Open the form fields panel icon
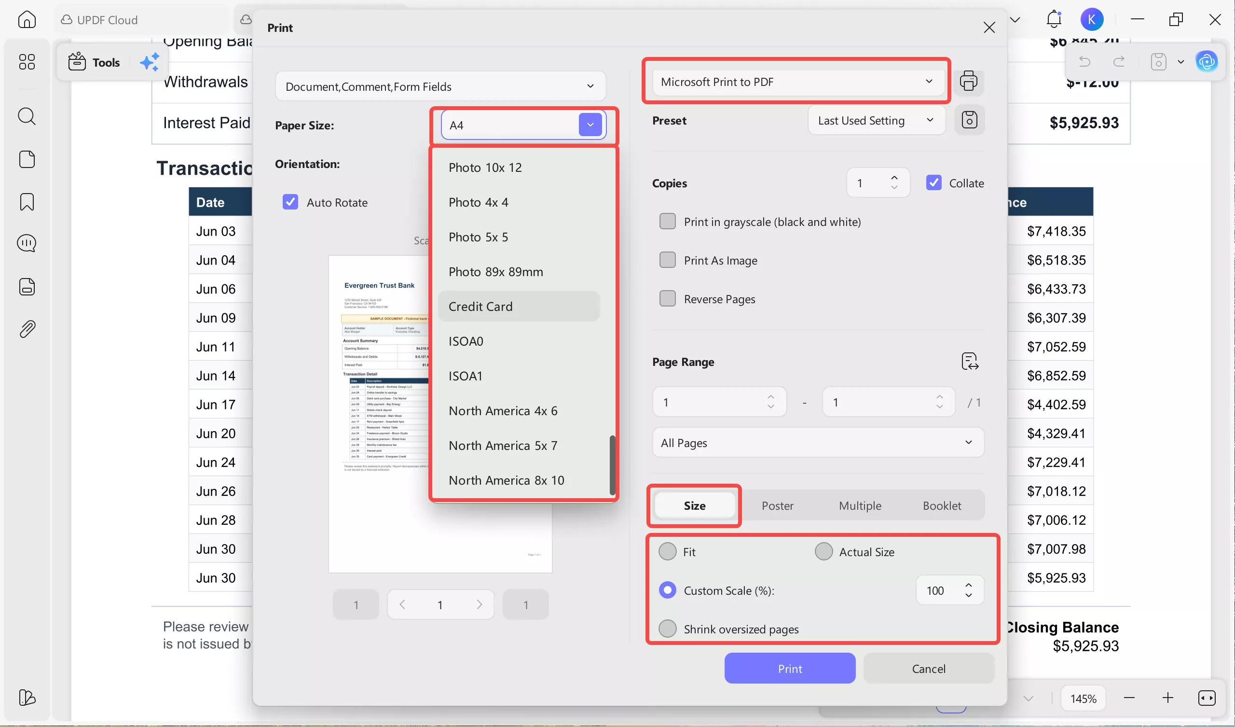Screen dimensions: 1235x727 click(x=27, y=286)
